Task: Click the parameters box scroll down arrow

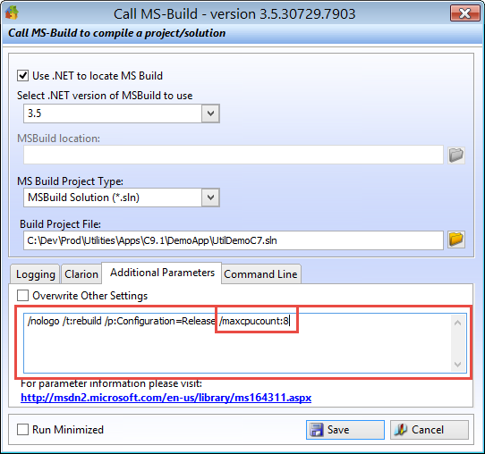Action: tap(458, 365)
